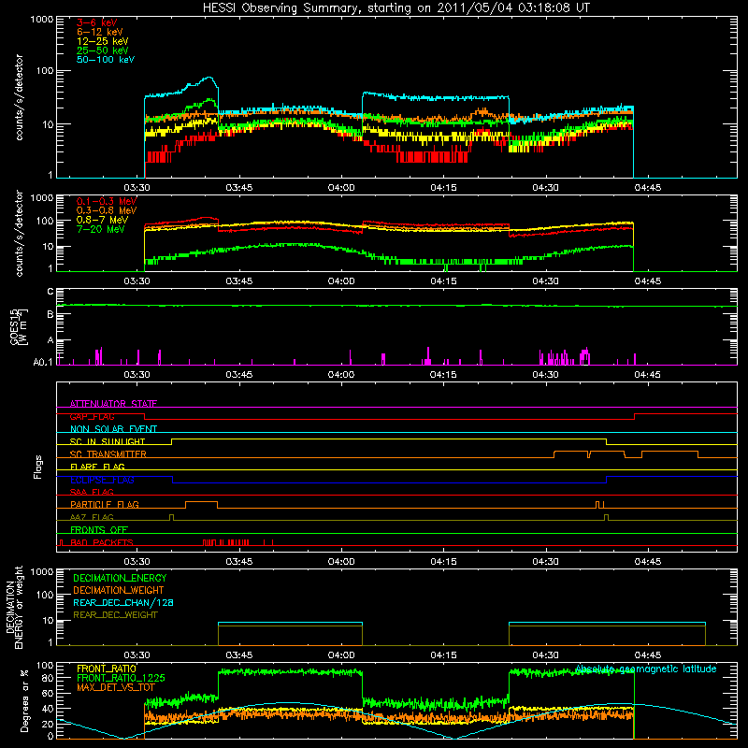Click the SC_IN_SUNLIGHT flag label
Viewport: 748px width, 748px height.
pyautogui.click(x=108, y=441)
